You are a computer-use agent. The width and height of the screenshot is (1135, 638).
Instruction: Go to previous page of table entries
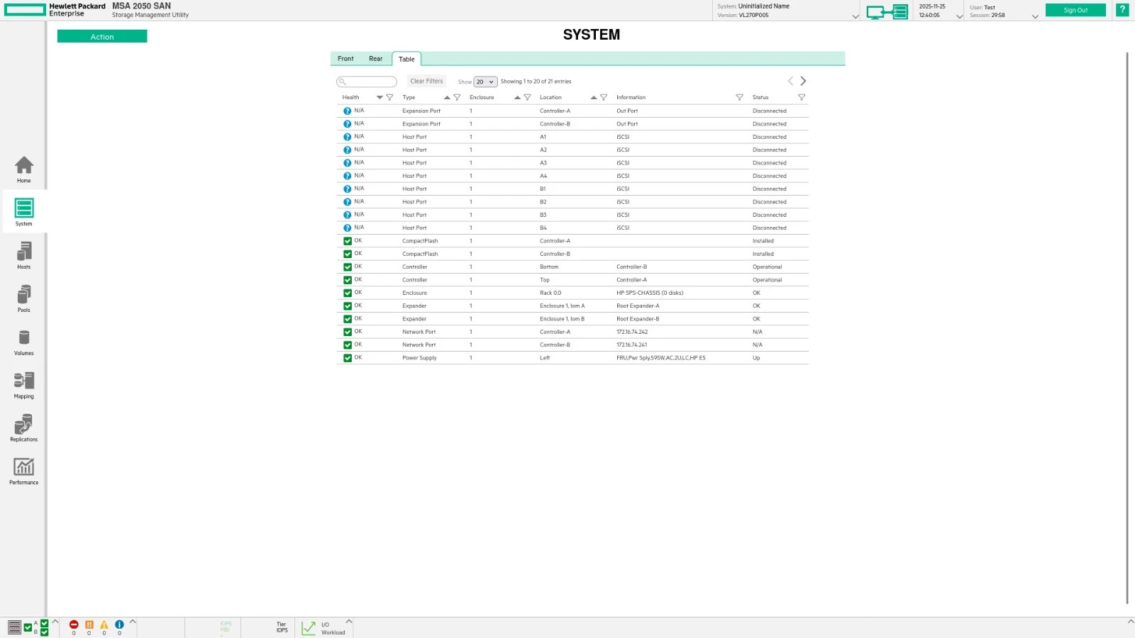click(790, 82)
